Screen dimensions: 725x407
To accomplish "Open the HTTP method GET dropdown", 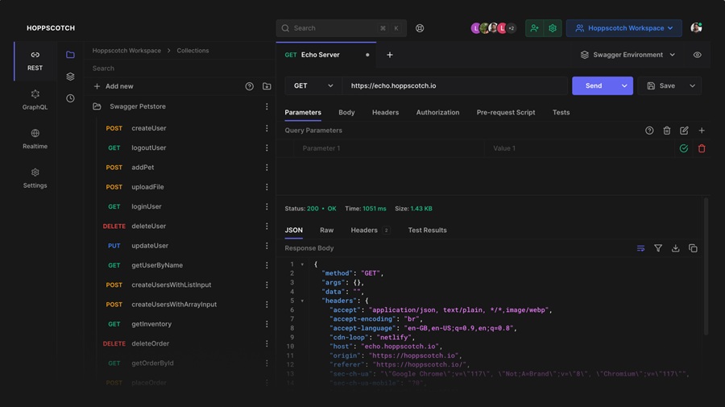I will coord(313,85).
